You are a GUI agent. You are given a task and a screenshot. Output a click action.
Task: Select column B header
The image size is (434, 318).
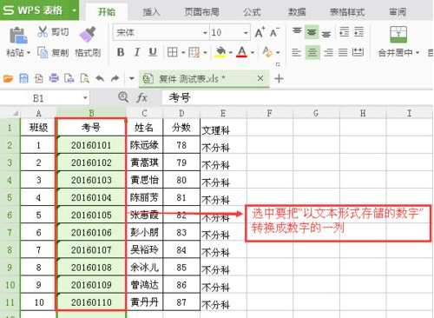(91, 113)
